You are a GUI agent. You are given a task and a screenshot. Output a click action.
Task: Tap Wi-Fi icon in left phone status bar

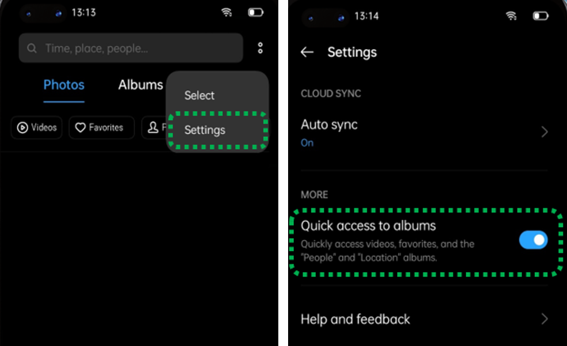coord(226,12)
